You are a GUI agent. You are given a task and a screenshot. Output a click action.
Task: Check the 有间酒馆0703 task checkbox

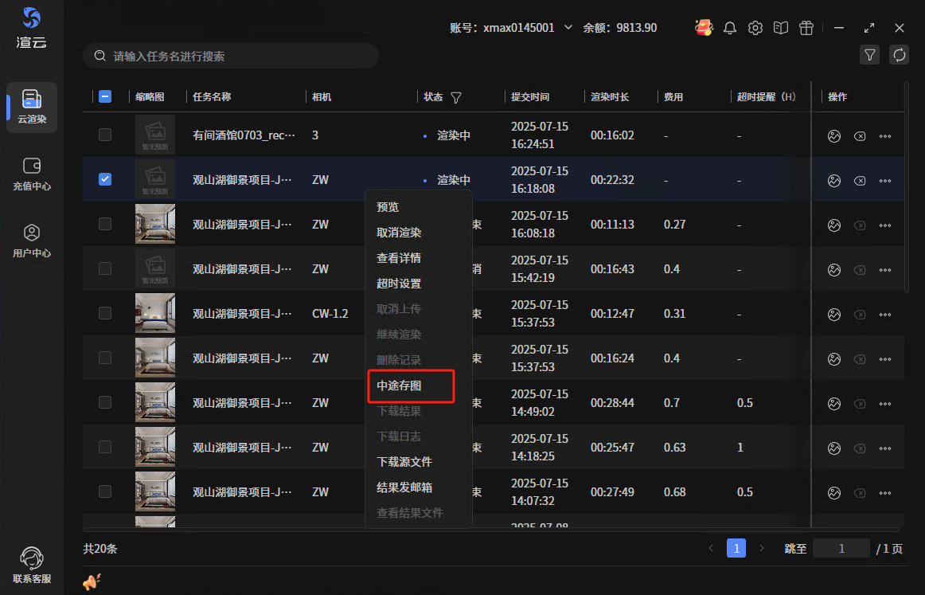click(105, 135)
